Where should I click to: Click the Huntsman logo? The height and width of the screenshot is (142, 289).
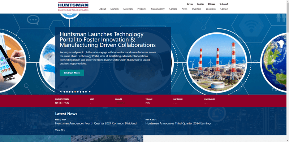[73, 7]
